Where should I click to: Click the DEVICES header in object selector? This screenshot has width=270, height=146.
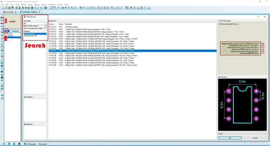(x=15, y=31)
